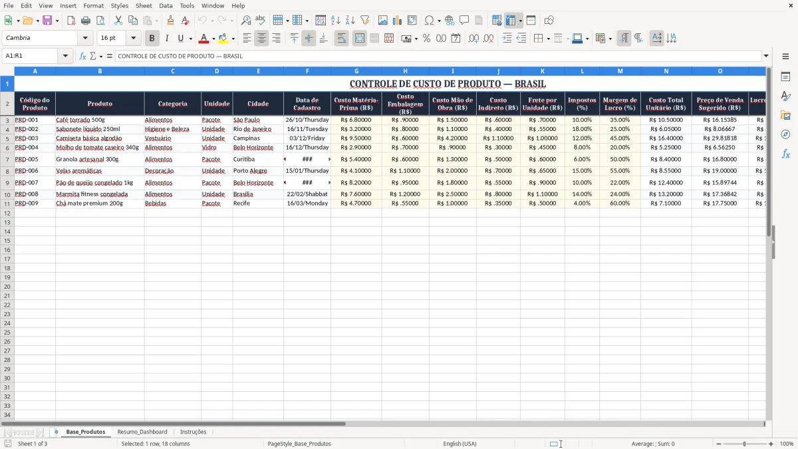The height and width of the screenshot is (449, 798).
Task: Open the Tools menu
Action: point(187,5)
